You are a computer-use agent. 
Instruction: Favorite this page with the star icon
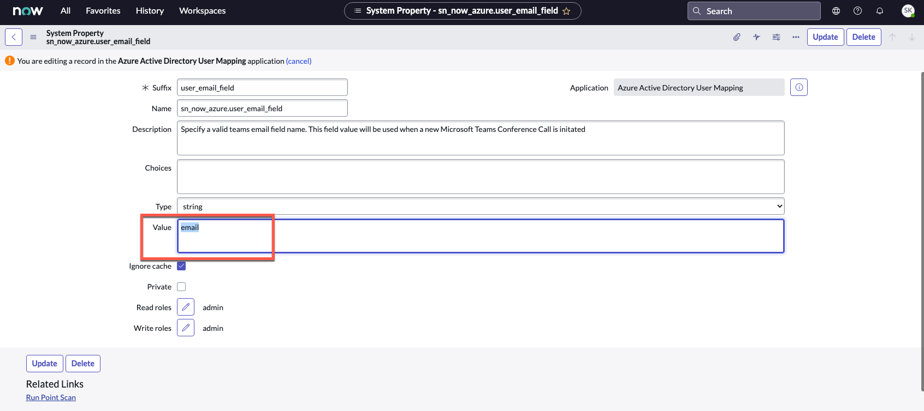tap(566, 11)
